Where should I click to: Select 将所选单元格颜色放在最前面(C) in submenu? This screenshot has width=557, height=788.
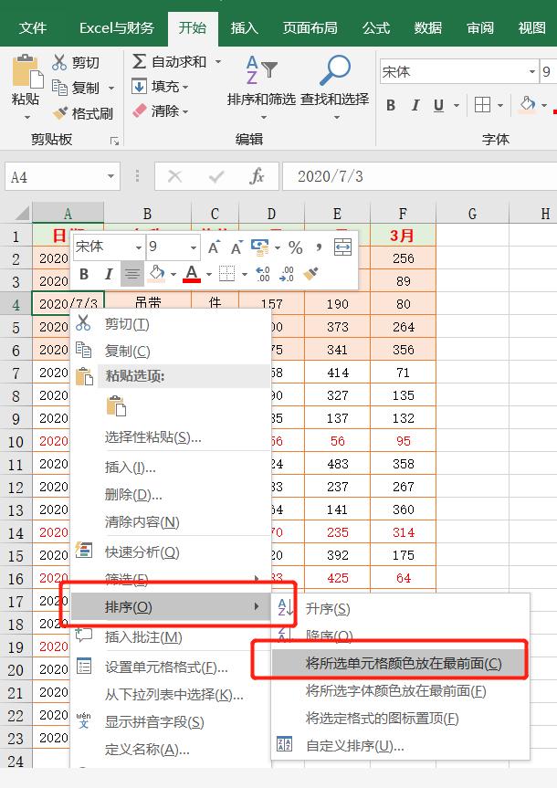(400, 664)
